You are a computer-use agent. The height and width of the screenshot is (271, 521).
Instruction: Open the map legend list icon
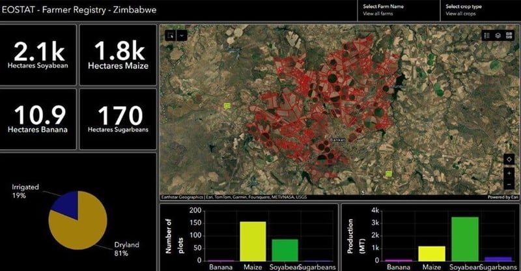(487, 35)
